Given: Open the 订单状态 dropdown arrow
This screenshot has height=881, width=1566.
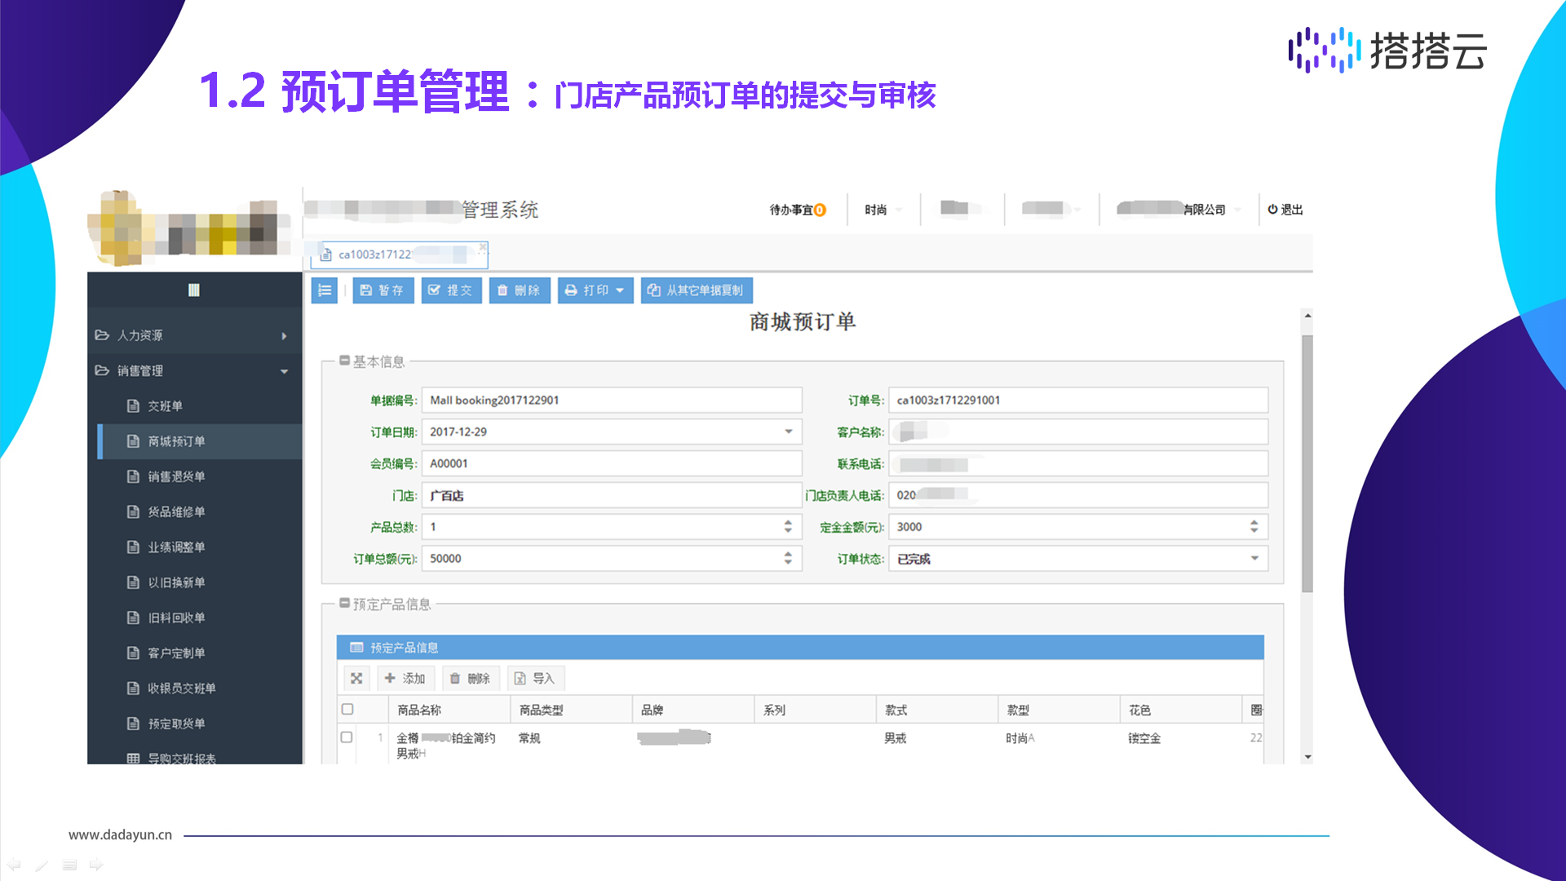Looking at the screenshot, I should click(x=1254, y=559).
